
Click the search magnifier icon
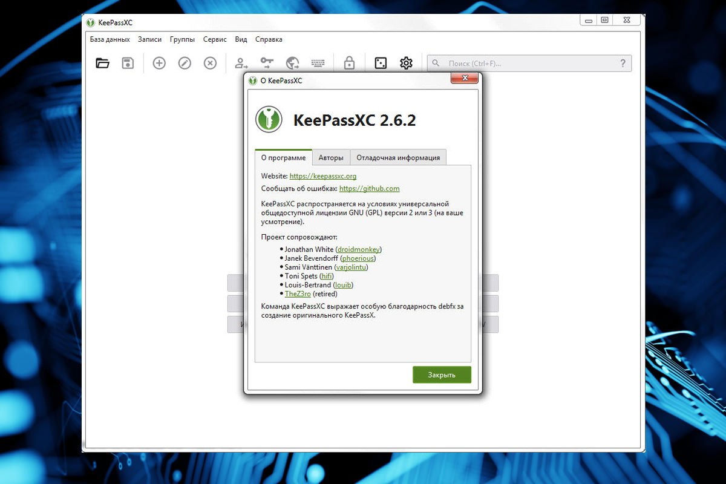(x=436, y=63)
